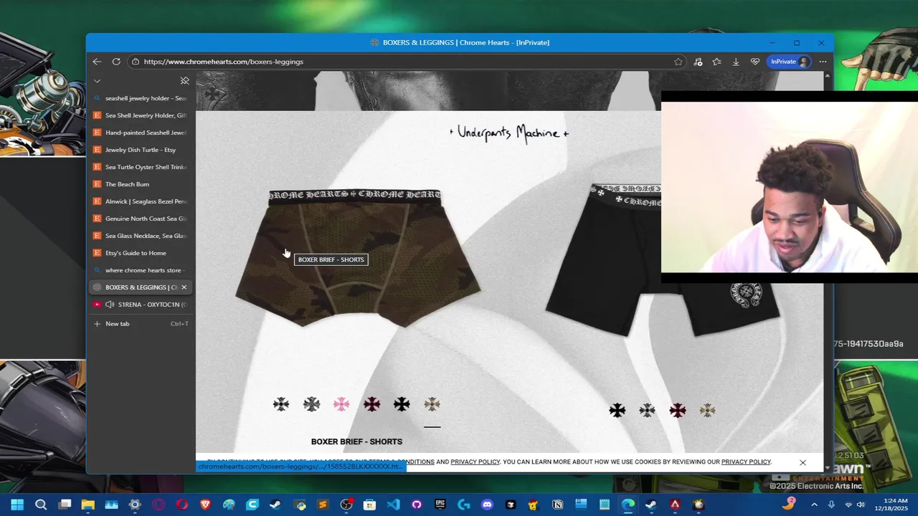Select black cross swatch under black boxer
918x516 pixels.
(x=617, y=411)
